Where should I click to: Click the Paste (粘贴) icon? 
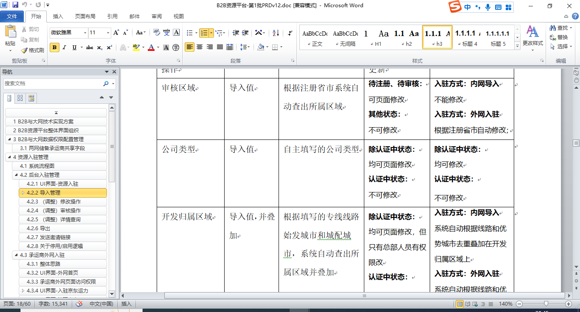(x=10, y=32)
